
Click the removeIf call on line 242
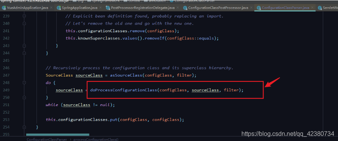coord(155,38)
